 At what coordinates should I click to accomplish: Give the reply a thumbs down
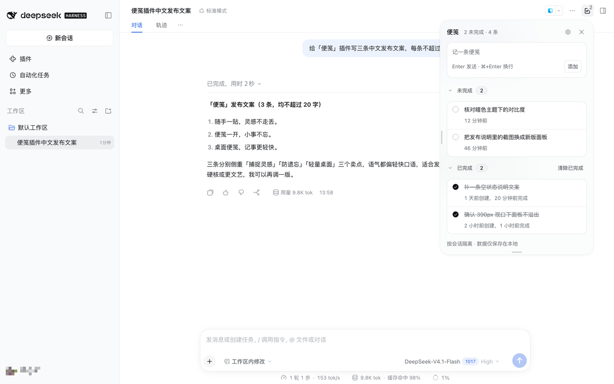tap(241, 192)
